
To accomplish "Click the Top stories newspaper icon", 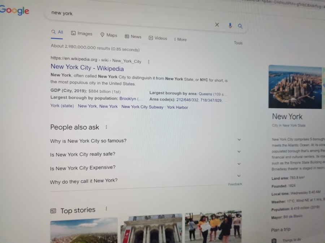I will coord(53,211).
